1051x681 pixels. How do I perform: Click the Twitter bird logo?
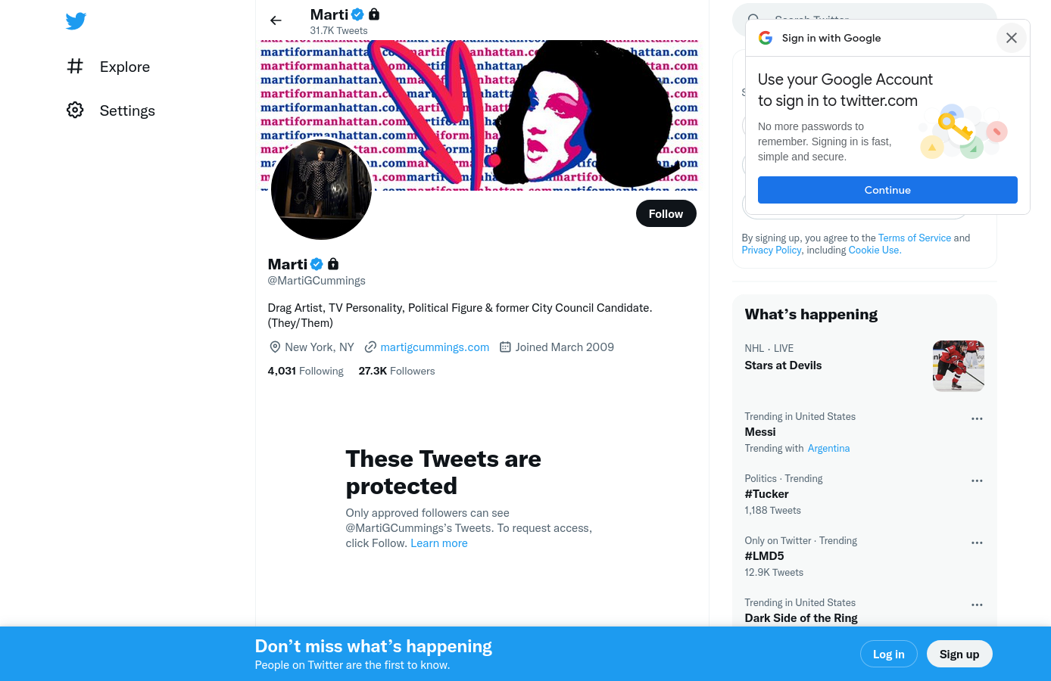click(76, 21)
